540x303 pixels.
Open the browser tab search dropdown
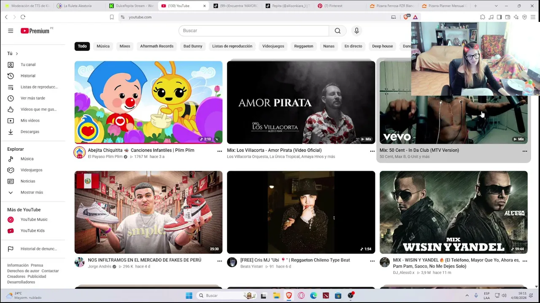496,6
